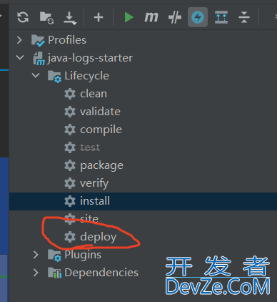This screenshot has width=277, height=302.
Task: Toggle offline mode icon
Action: [x=175, y=17]
